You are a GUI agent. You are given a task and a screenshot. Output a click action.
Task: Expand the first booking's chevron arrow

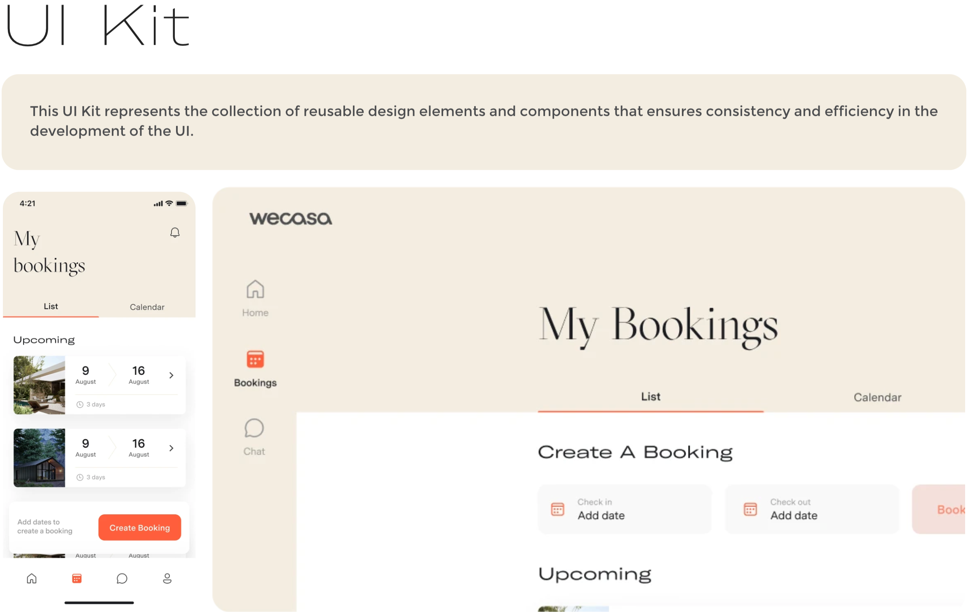coord(171,375)
